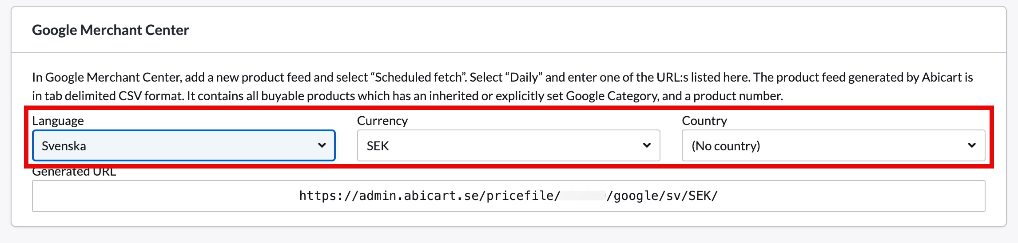Click the Country field label
The height and width of the screenshot is (243, 1018).
(704, 121)
